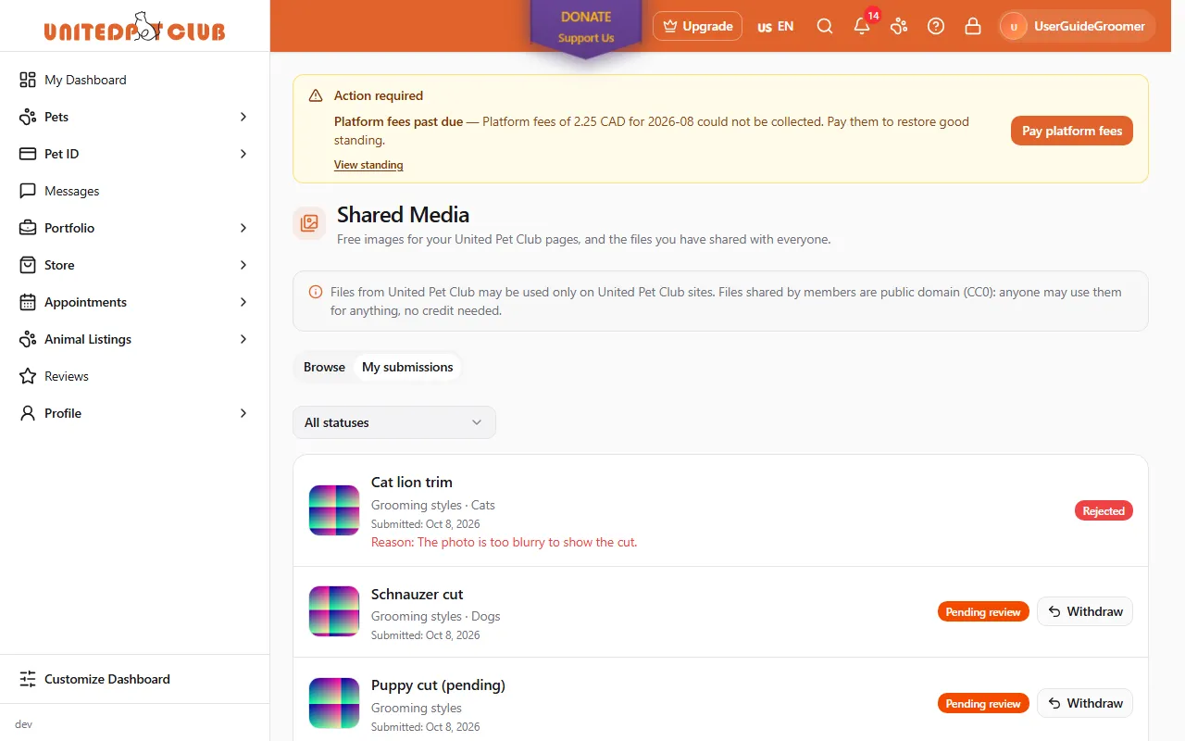Click the lock icon in top bar
The height and width of the screenshot is (741, 1185).
(973, 26)
